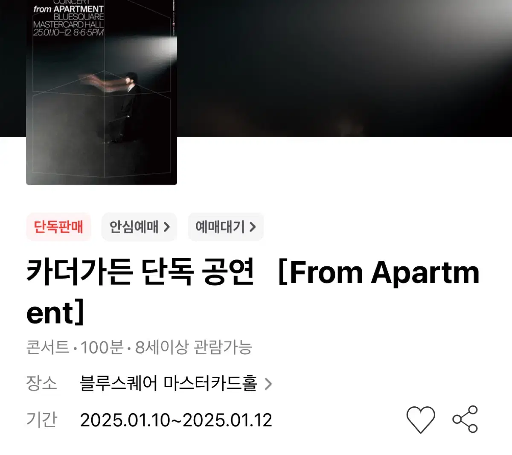Click the from APARTMENT text on poster
Screen dimensions: 512x455
point(68,9)
